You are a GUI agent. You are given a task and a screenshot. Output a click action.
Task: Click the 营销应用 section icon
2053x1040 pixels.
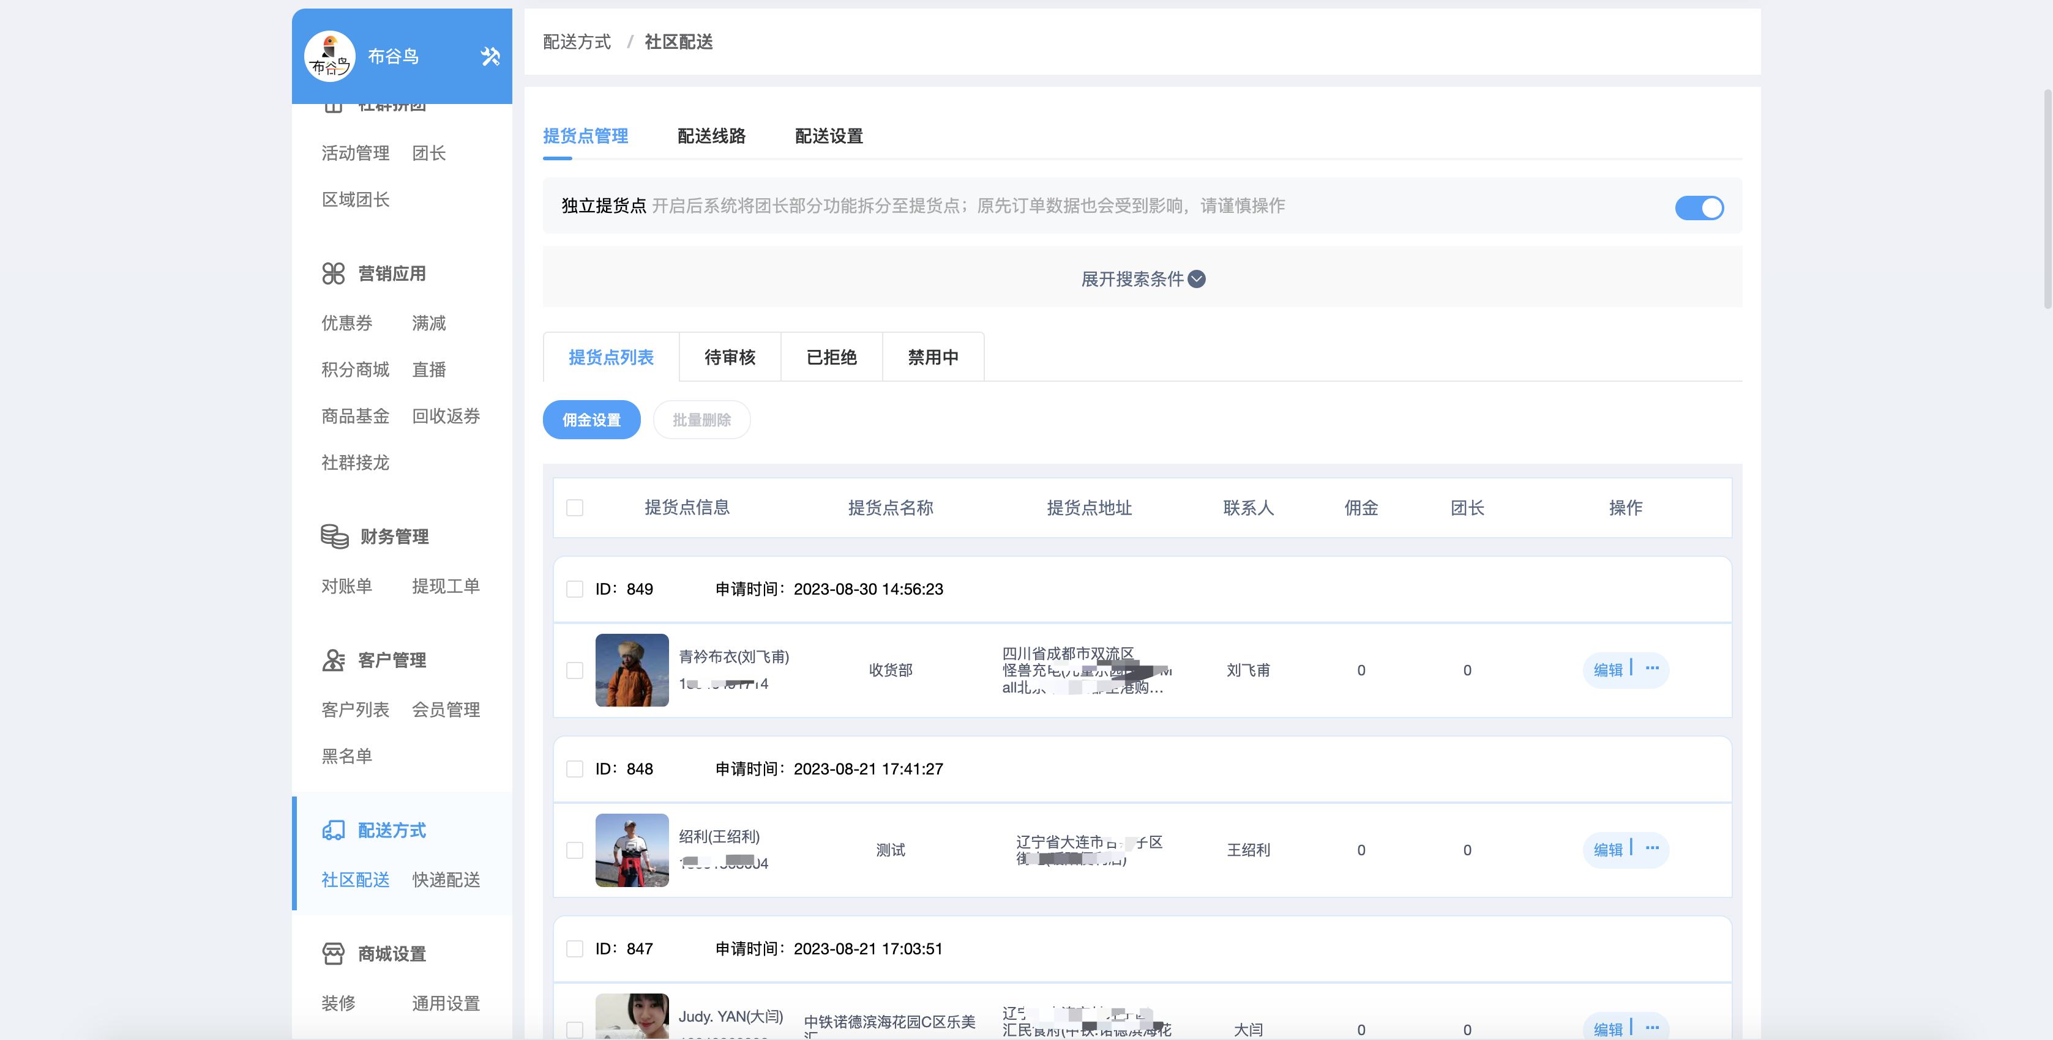click(x=333, y=273)
